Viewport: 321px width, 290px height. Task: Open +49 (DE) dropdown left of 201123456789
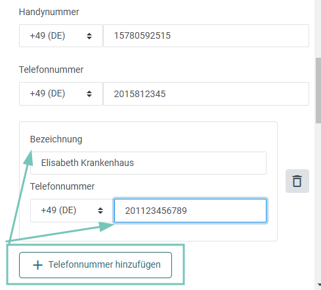pos(72,211)
